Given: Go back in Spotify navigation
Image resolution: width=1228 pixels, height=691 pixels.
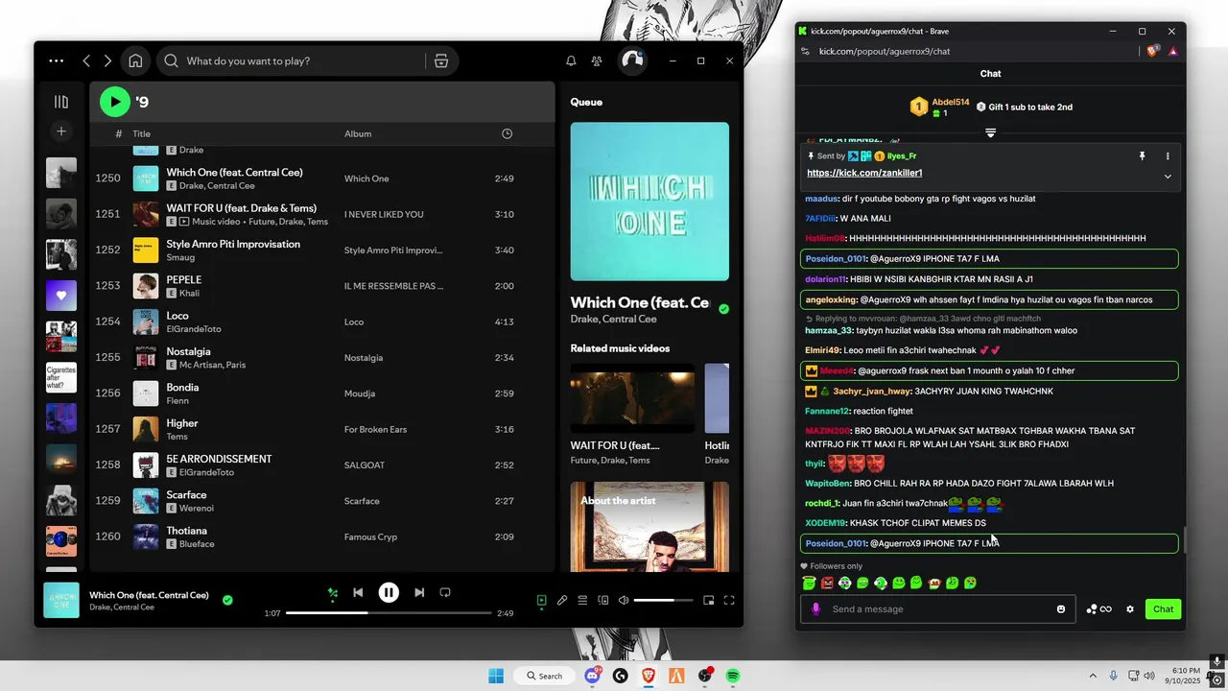Looking at the screenshot, I should [x=86, y=60].
